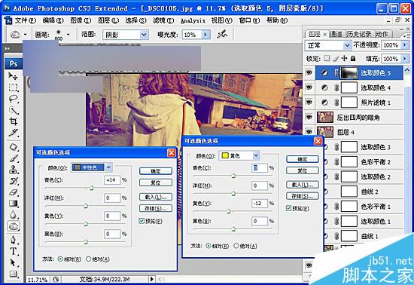Select the Magic Wand tool
The height and width of the screenshot is (285, 414).
13,110
